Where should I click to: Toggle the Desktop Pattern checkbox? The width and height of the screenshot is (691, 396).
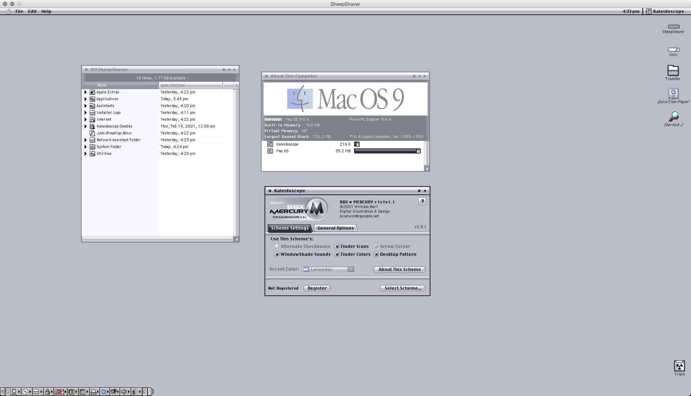click(x=376, y=254)
